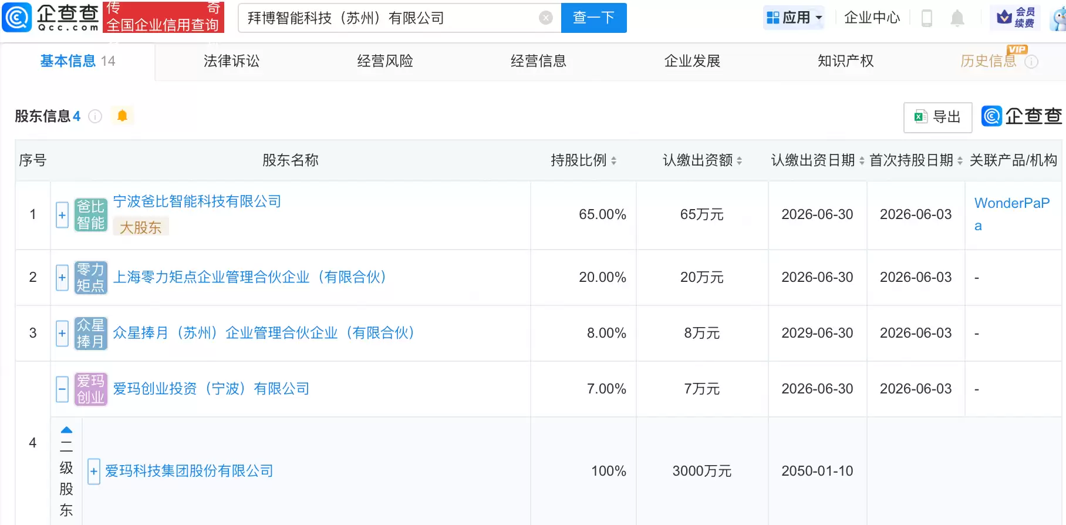1066x525 pixels.
Task: Click the 3000万元 amount cell
Action: (702, 471)
